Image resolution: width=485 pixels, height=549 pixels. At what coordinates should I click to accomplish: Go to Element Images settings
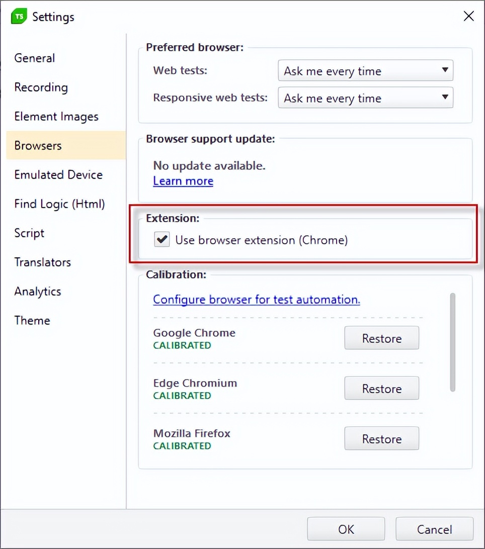(56, 117)
